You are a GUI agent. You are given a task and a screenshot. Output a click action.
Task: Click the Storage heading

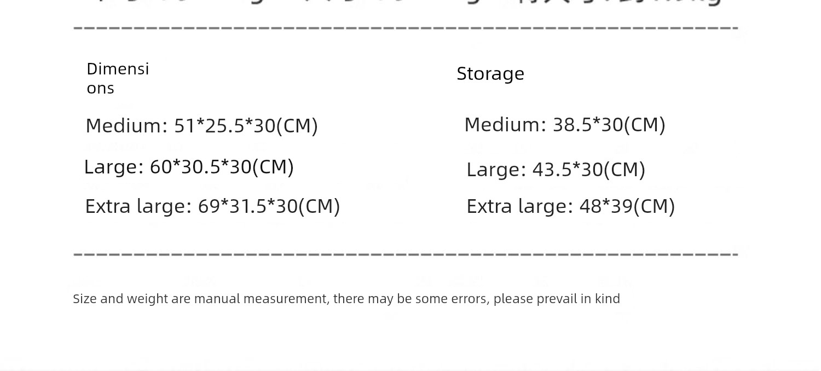490,74
